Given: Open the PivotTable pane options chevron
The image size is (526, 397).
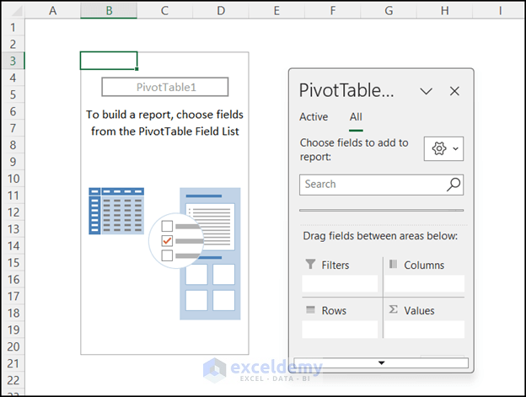Looking at the screenshot, I should (426, 91).
